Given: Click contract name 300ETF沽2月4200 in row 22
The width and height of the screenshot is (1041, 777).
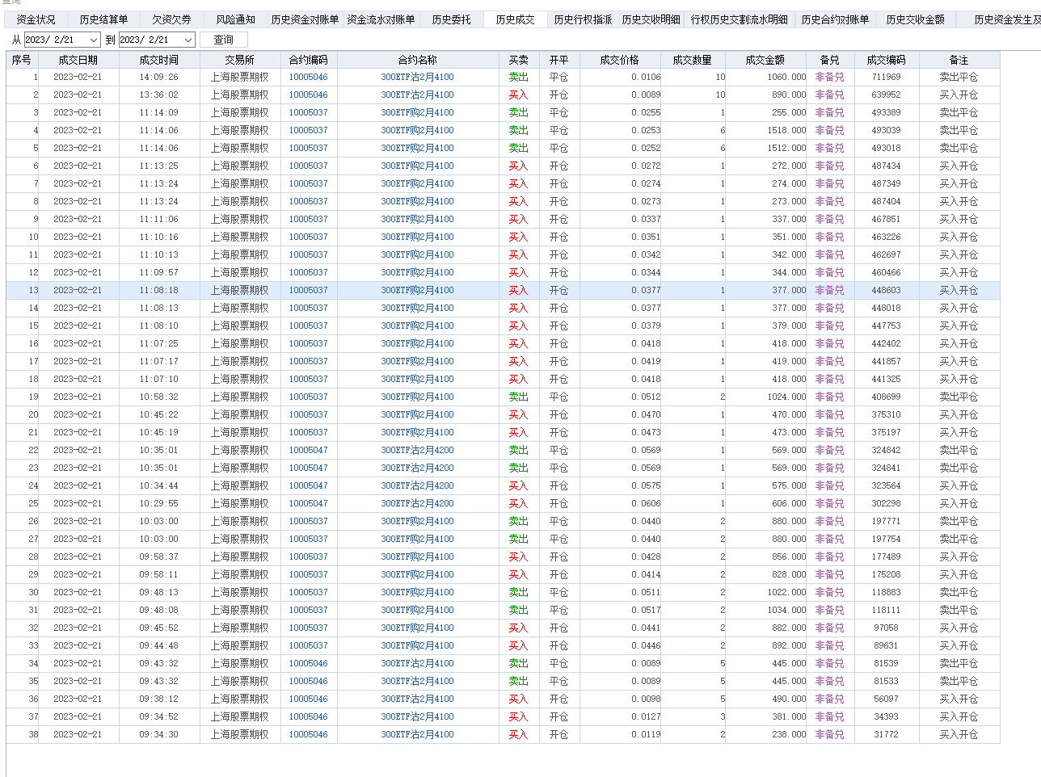Looking at the screenshot, I should click(417, 450).
